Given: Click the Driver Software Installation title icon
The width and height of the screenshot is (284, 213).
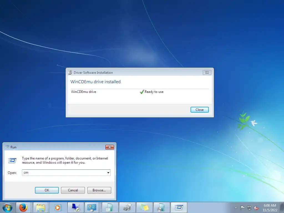Looking at the screenshot, I should coord(70,72).
